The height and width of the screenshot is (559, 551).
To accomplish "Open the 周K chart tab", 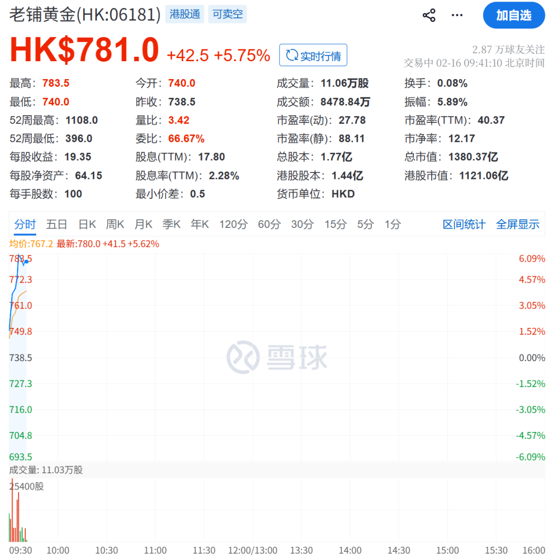I will click(x=115, y=224).
